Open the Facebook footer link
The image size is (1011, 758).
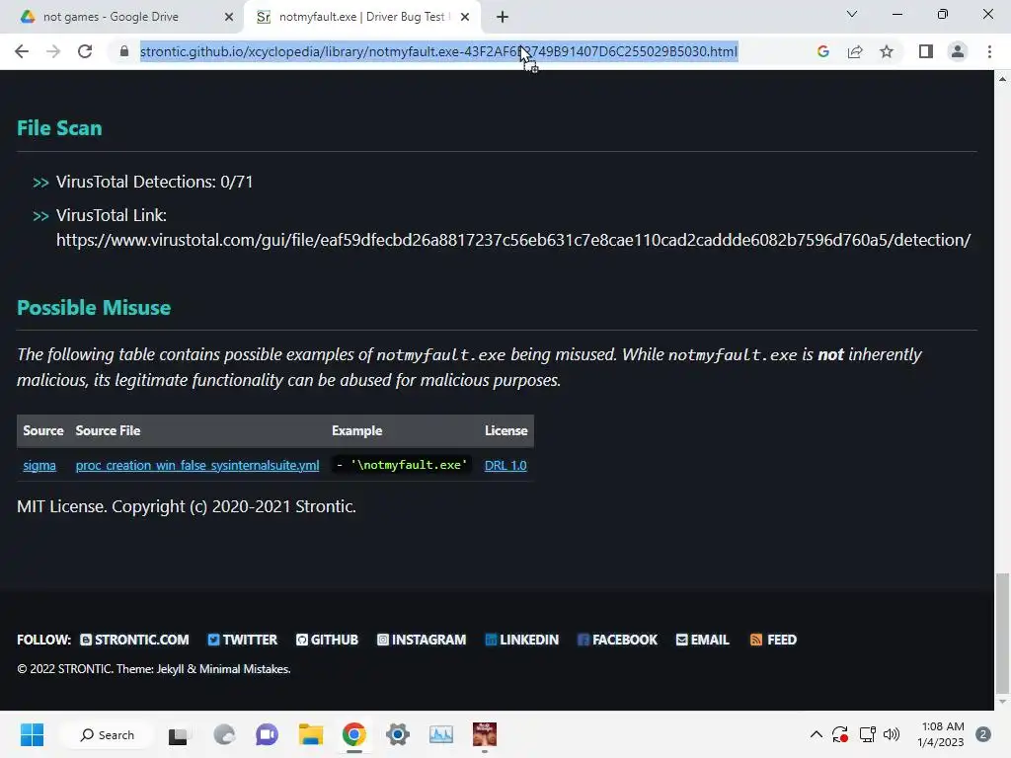coord(617,640)
